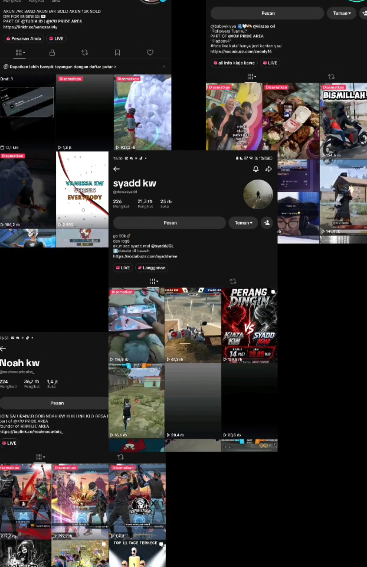Play Noah kw's pinned 297,2 rb video

(x=80, y=502)
